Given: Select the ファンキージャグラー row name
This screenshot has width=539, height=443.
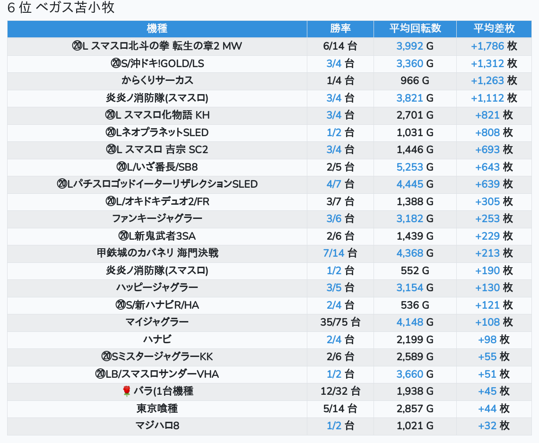Looking at the screenshot, I should 157,218.
